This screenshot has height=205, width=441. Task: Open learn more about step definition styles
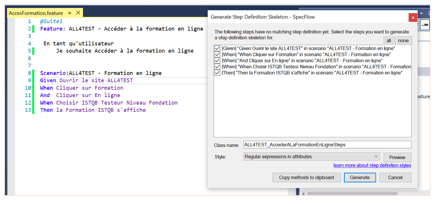point(372,166)
